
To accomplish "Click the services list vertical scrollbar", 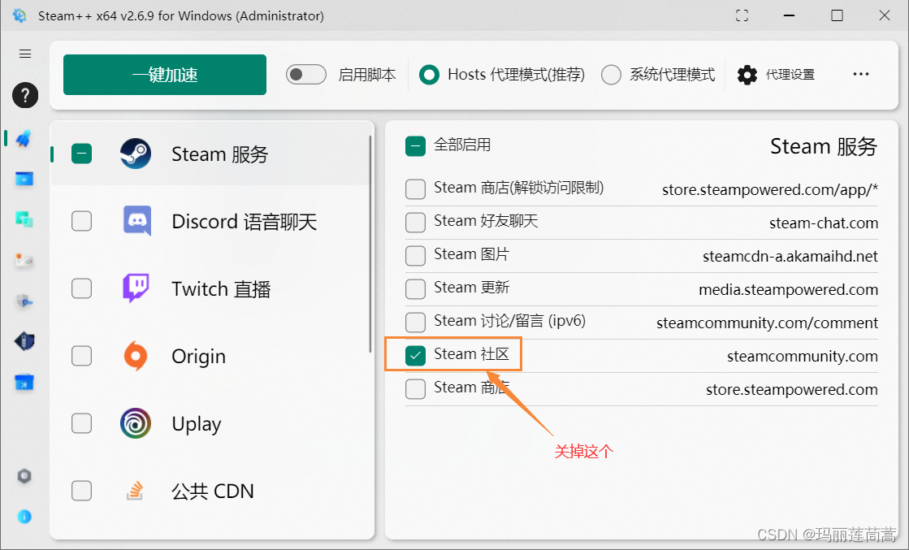I will coord(370,244).
